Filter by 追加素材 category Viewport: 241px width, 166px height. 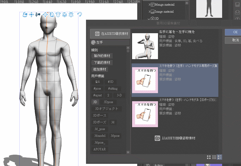(x=99, y=69)
